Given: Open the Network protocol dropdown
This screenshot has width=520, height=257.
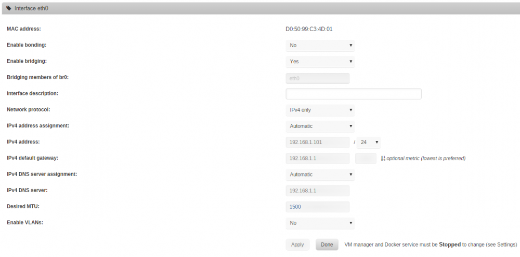Looking at the screenshot, I should (x=320, y=110).
